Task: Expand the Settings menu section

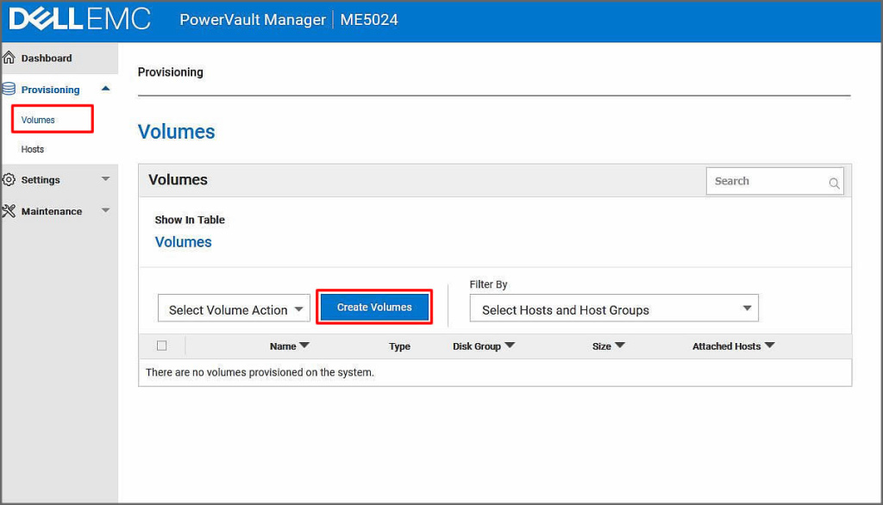Action: click(105, 179)
